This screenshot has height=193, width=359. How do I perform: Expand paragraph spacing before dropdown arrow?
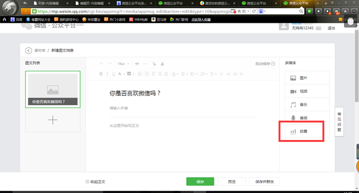[x=178, y=74]
